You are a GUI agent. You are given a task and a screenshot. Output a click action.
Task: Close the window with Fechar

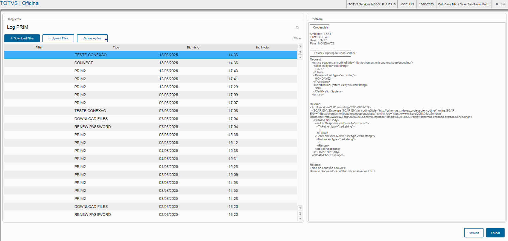495,233
